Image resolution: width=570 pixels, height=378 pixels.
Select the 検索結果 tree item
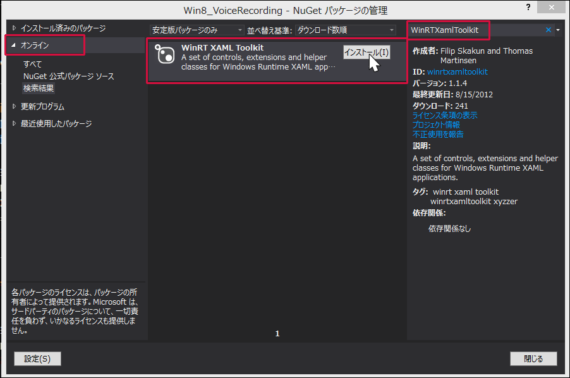[x=39, y=88]
